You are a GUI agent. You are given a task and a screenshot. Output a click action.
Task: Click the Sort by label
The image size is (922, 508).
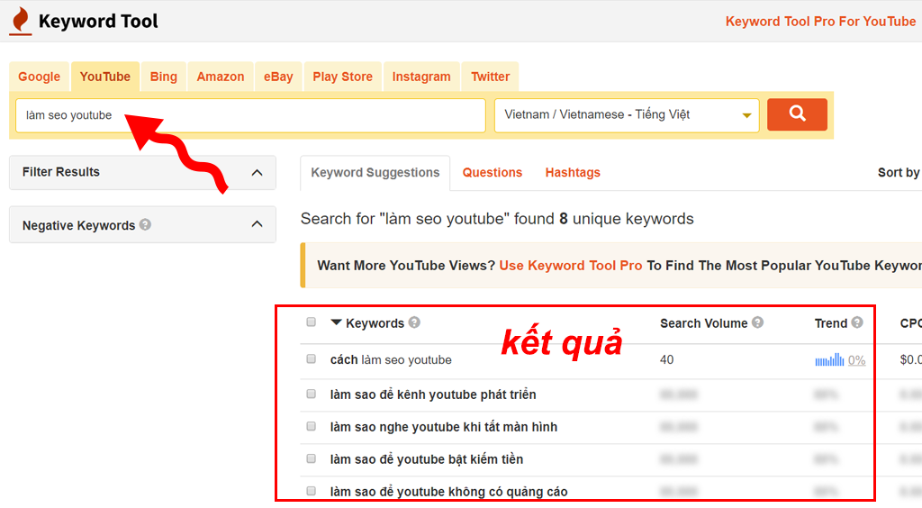[899, 172]
